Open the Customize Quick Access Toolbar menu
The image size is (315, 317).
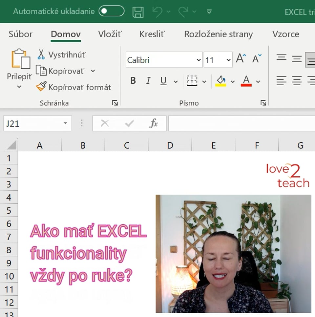click(209, 12)
